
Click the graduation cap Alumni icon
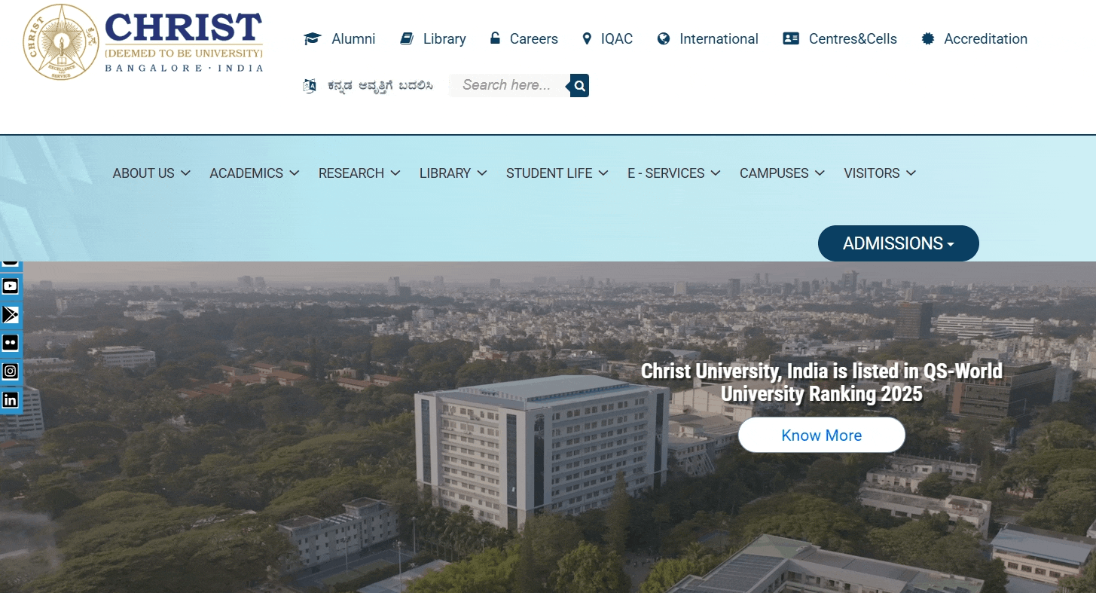[x=312, y=38]
